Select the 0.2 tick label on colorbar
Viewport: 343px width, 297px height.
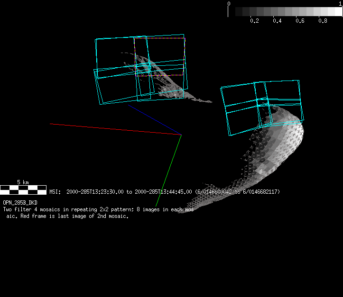(x=254, y=21)
